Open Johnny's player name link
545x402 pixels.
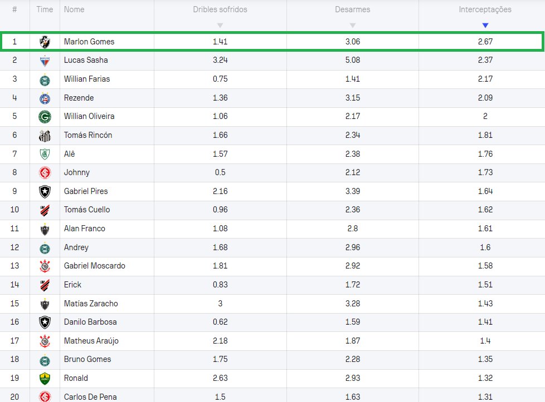(77, 172)
